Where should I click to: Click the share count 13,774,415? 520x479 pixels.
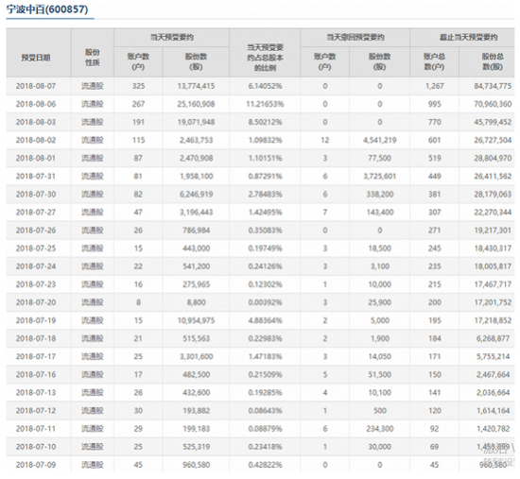[x=196, y=86]
